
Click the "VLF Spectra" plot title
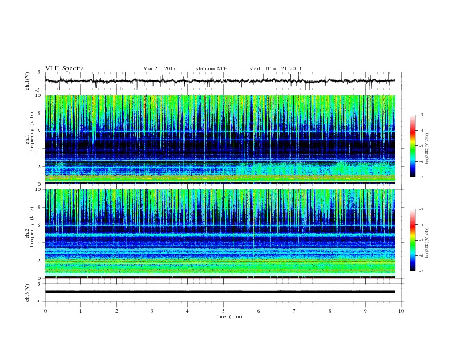[64, 68]
